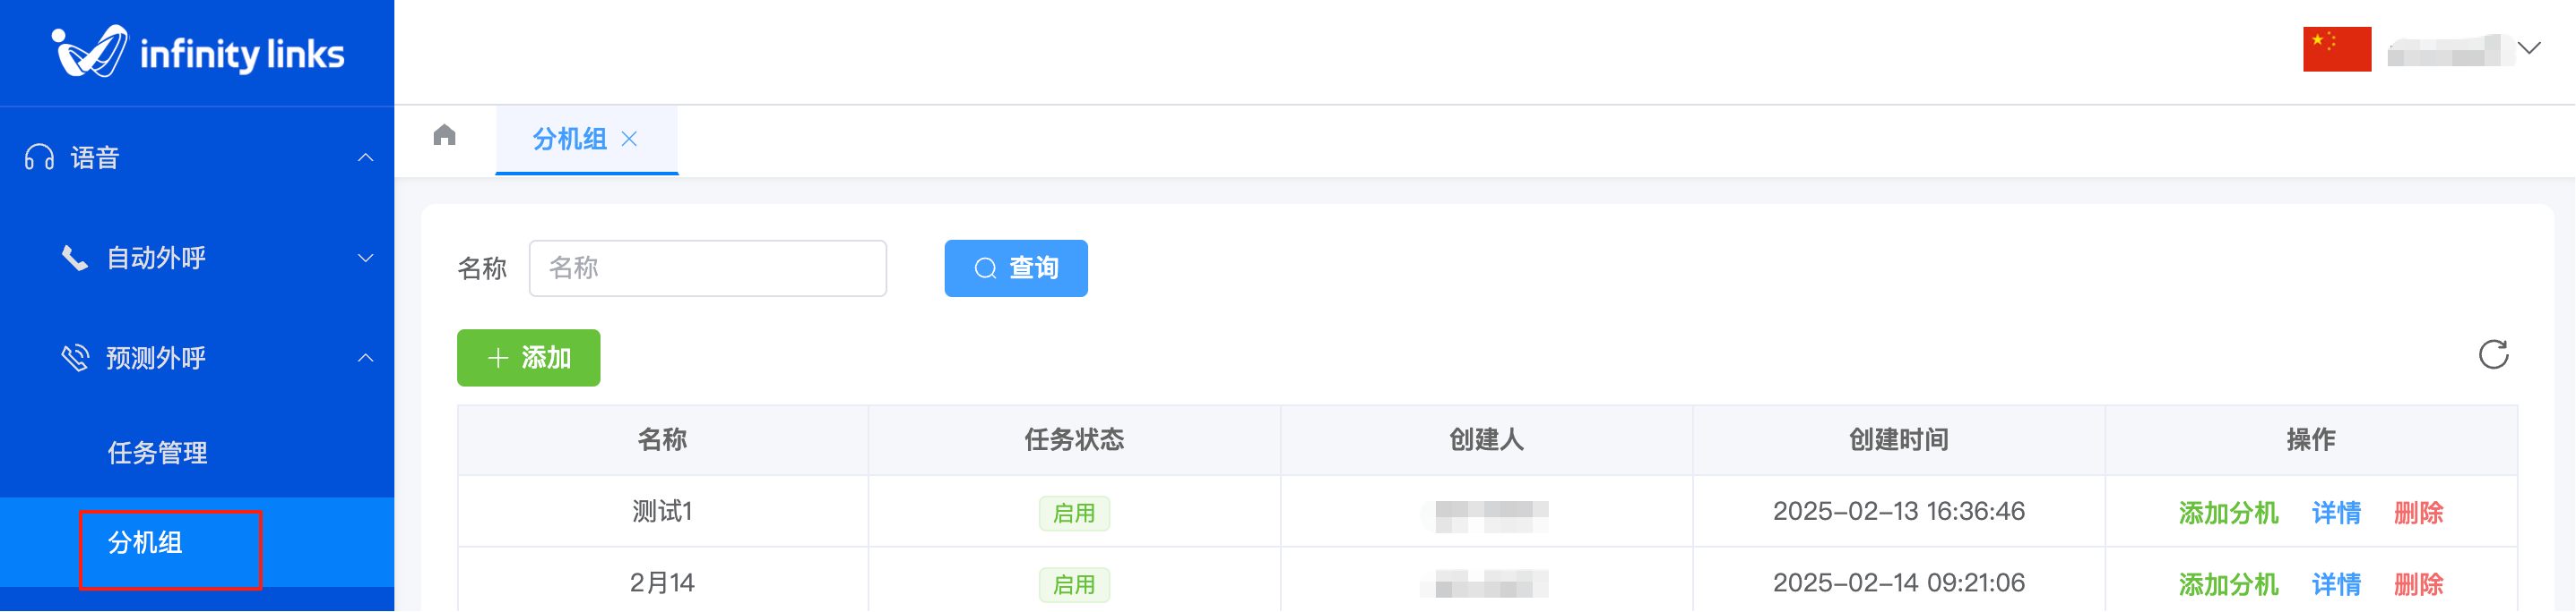This screenshot has width=2576, height=612.
Task: Focus the 名称 search input field
Action: click(x=707, y=268)
